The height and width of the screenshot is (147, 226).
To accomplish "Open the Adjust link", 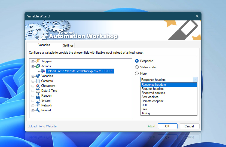I will coord(151,126).
